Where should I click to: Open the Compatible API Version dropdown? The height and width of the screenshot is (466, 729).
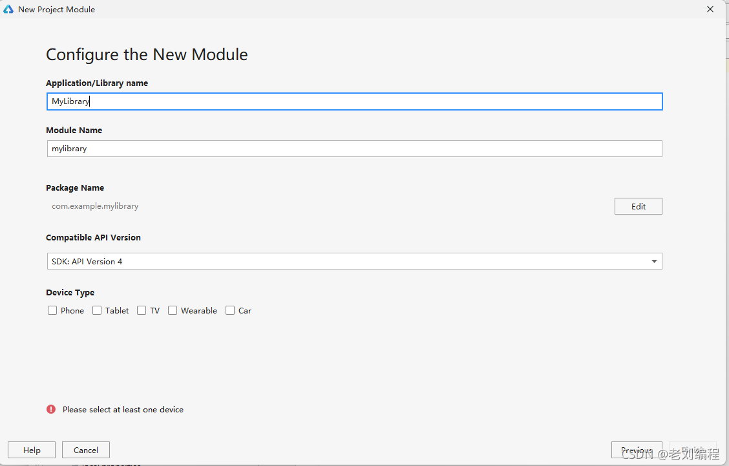(354, 261)
